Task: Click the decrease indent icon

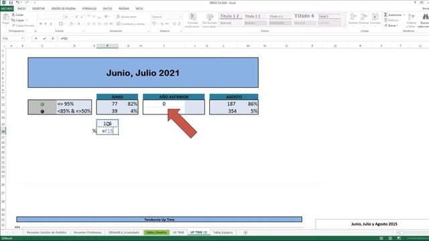Action: tap(106, 24)
